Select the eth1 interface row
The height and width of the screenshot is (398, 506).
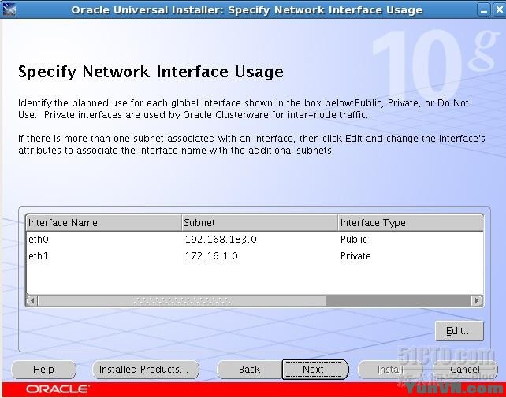(x=255, y=256)
